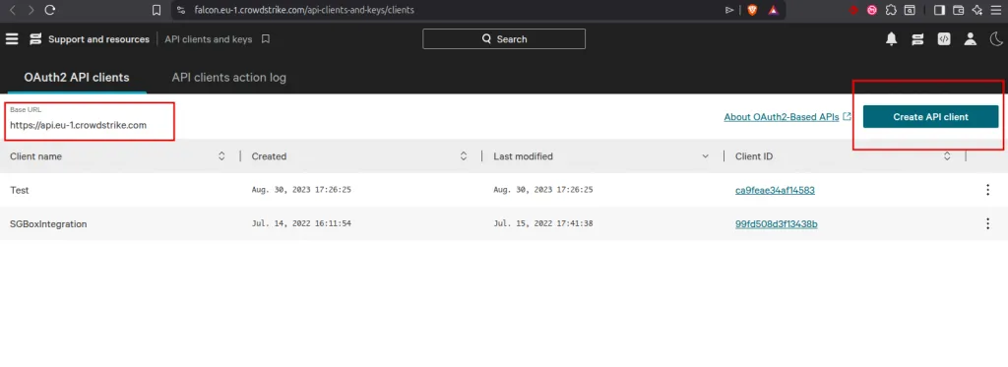Sort table by Client ID column
1008x367 pixels.
tap(947, 156)
